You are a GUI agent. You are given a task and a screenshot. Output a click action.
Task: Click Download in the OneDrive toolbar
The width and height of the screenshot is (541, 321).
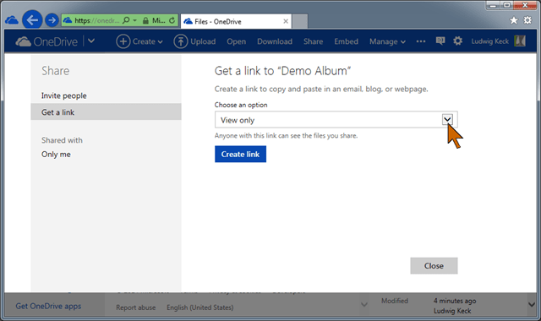click(x=275, y=41)
